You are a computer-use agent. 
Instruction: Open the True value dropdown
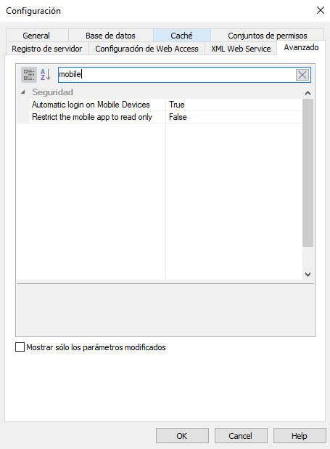(234, 105)
